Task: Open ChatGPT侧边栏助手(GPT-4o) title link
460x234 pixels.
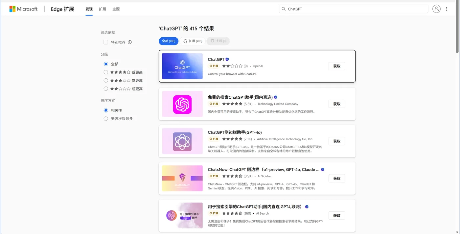Action: [235, 132]
